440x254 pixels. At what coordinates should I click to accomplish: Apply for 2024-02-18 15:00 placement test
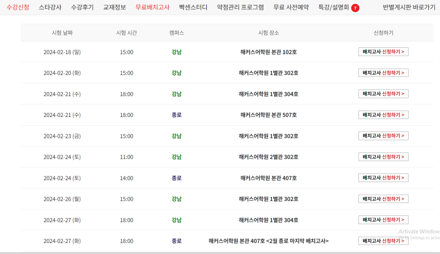[384, 52]
